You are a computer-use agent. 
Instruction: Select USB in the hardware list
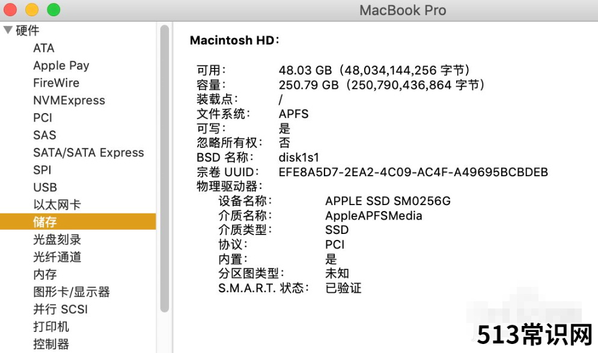45,188
